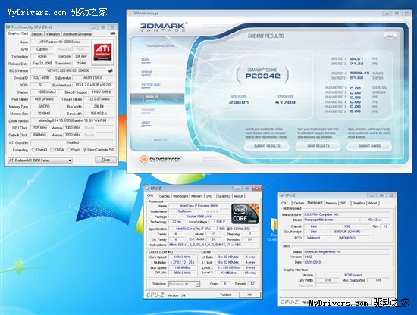Click the Futuremark orange logo icon

(x=143, y=159)
